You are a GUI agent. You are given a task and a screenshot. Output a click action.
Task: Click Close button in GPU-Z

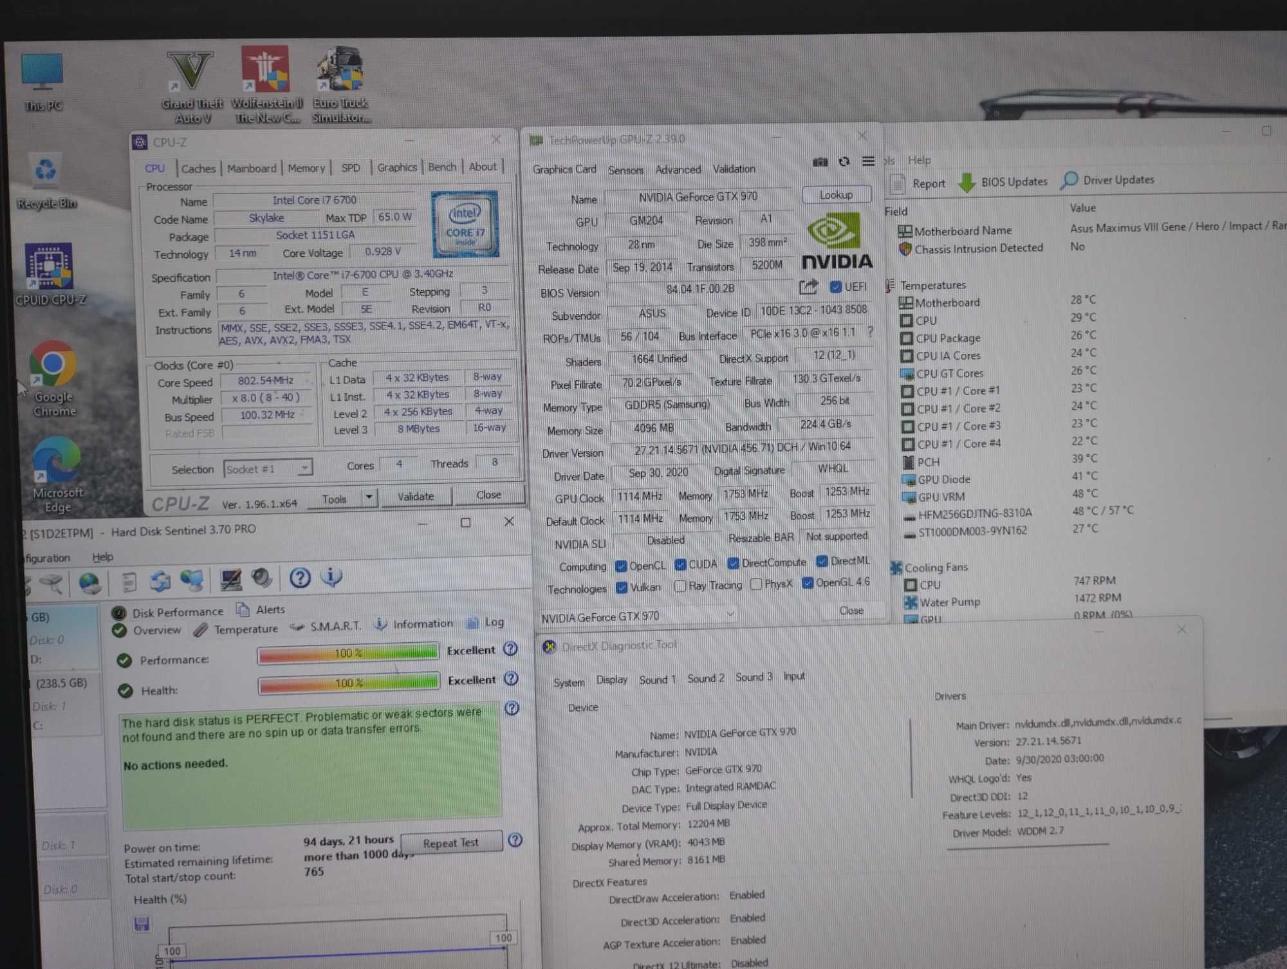click(x=851, y=610)
